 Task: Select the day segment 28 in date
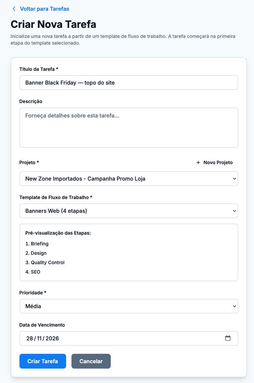tap(30, 338)
